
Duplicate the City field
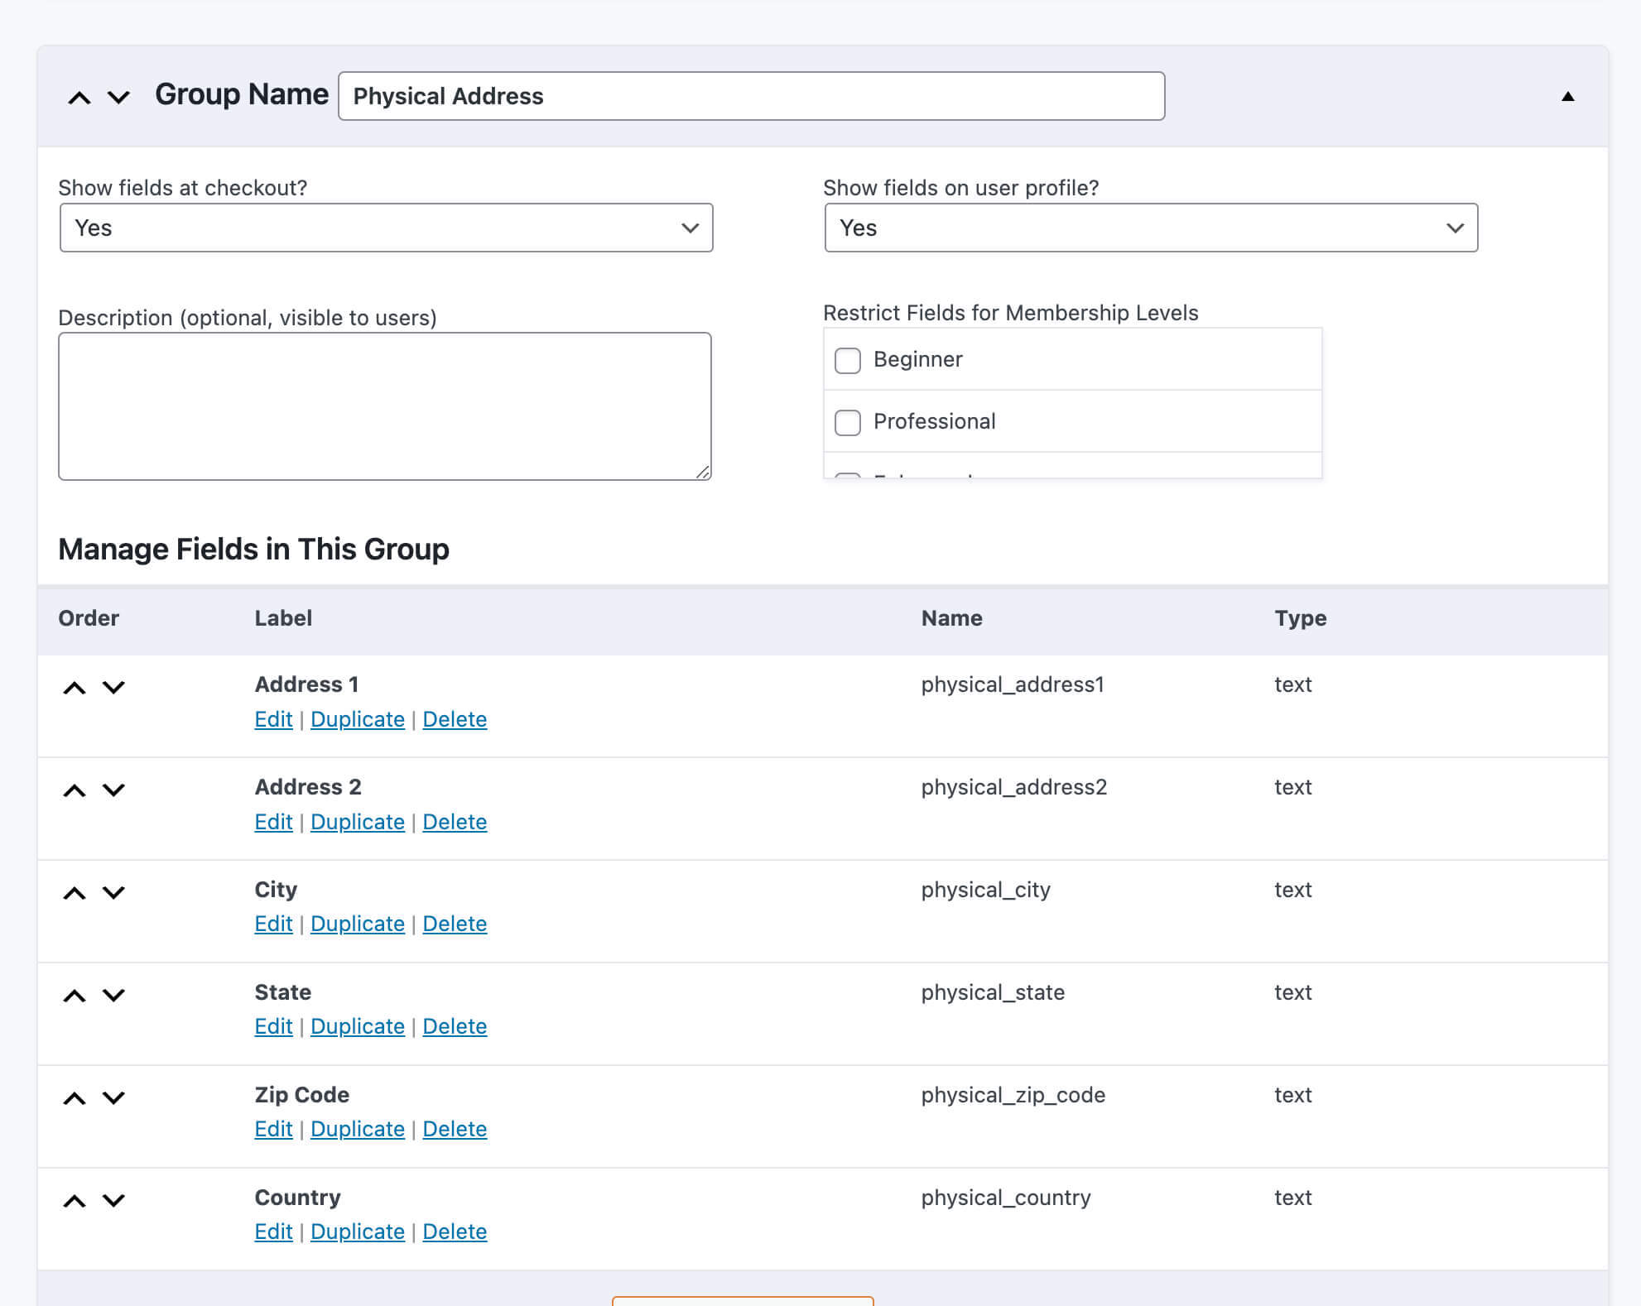357,924
